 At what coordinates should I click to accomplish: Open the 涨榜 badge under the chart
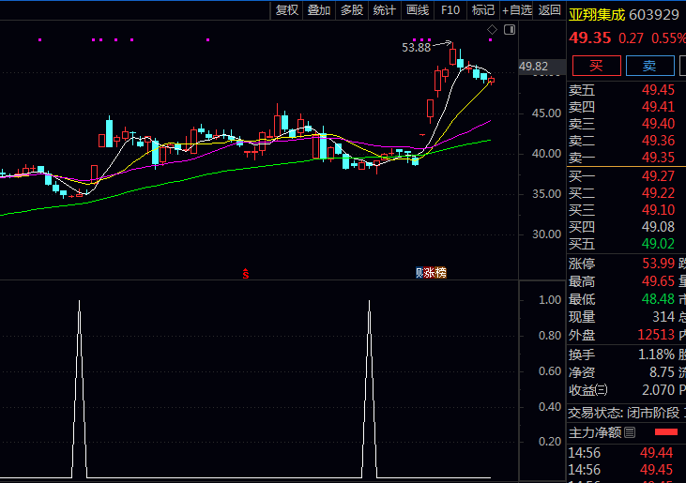(435, 273)
